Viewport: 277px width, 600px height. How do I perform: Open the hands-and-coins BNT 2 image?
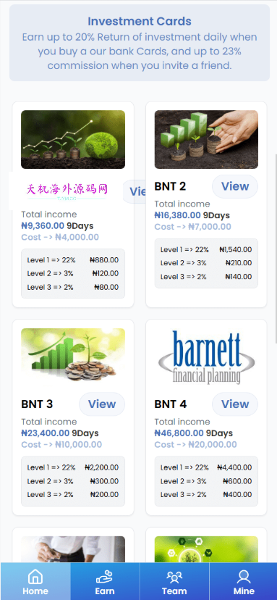206,139
